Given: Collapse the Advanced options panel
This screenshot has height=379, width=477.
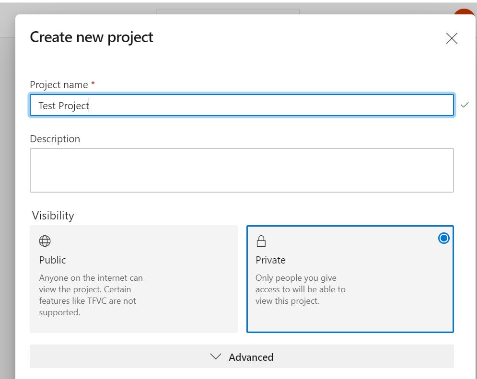Looking at the screenshot, I should point(242,356).
